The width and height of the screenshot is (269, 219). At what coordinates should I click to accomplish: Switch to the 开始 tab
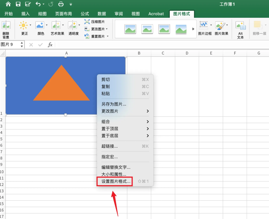tap(9, 14)
